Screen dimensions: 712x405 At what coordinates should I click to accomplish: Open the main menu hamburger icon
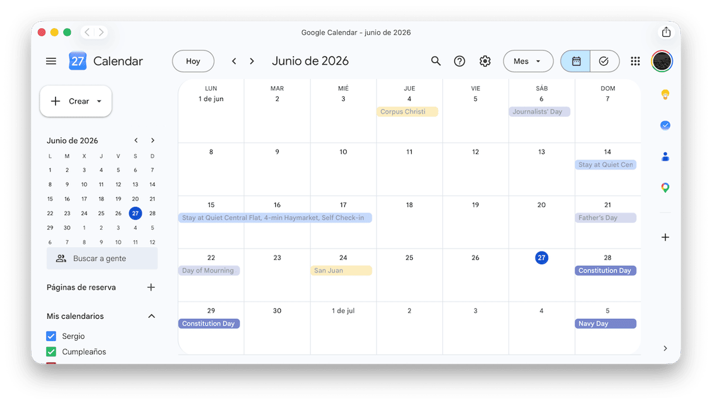tap(51, 61)
